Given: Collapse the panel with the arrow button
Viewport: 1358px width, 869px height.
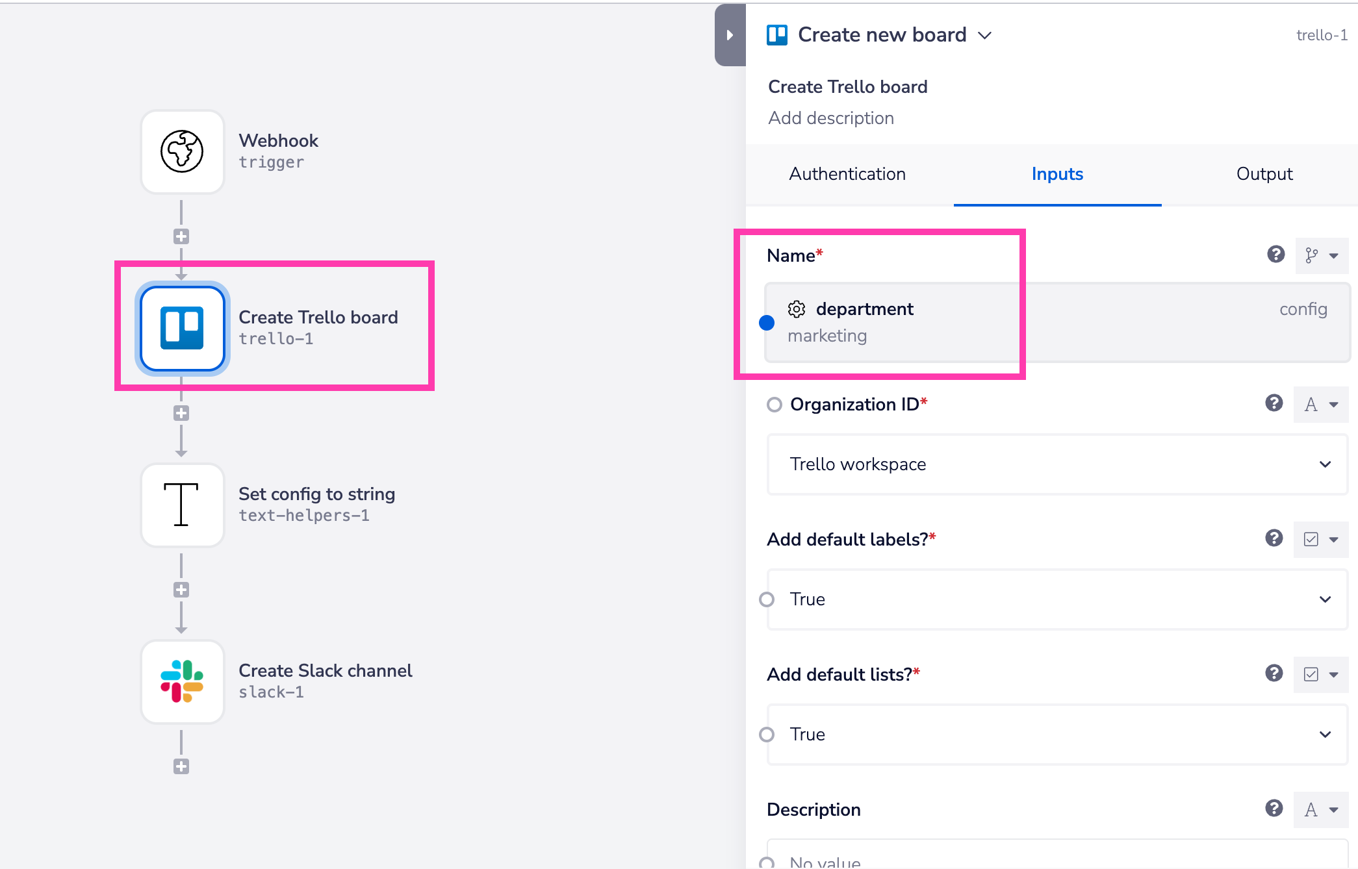Looking at the screenshot, I should (x=730, y=36).
